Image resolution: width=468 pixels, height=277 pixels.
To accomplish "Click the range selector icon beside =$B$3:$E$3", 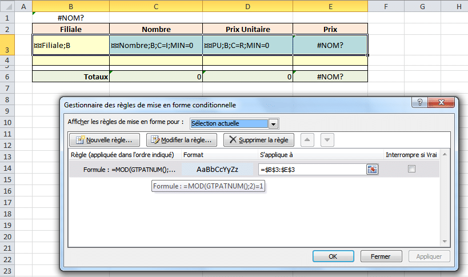I will pyautogui.click(x=373, y=169).
